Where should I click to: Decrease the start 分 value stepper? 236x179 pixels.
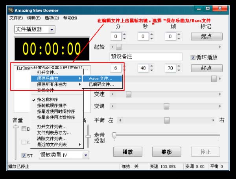[124, 38]
